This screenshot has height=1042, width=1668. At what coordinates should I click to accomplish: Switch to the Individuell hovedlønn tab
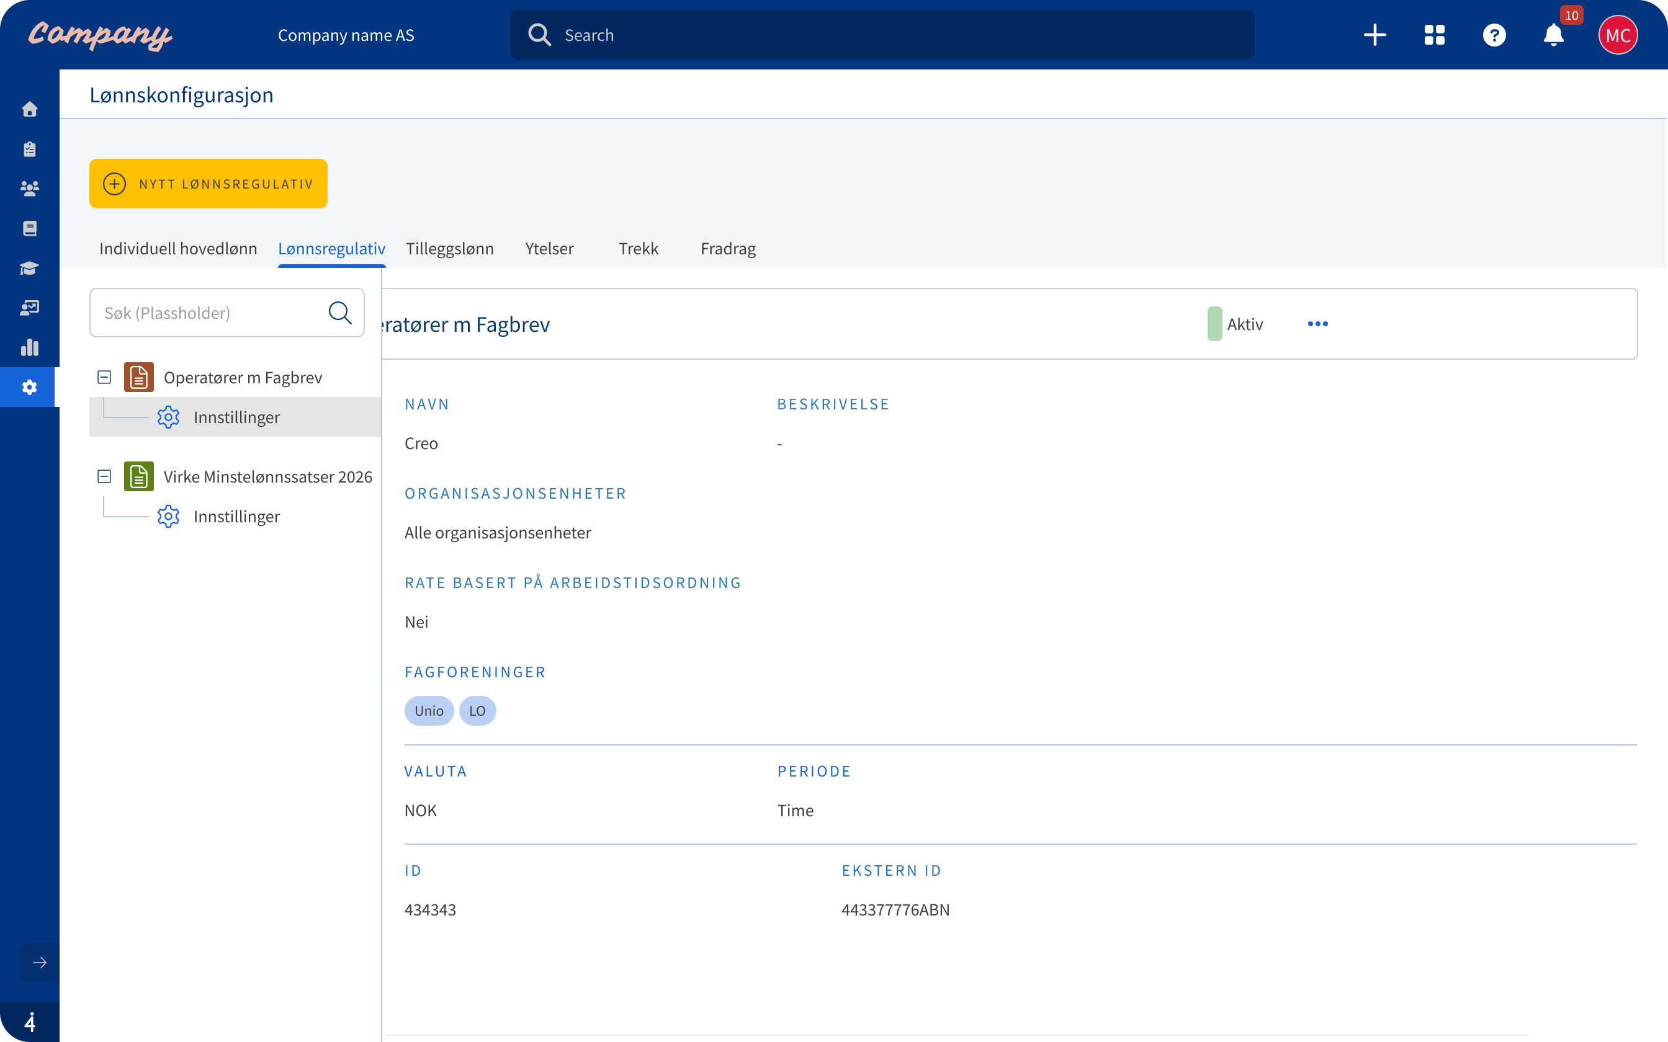(178, 248)
